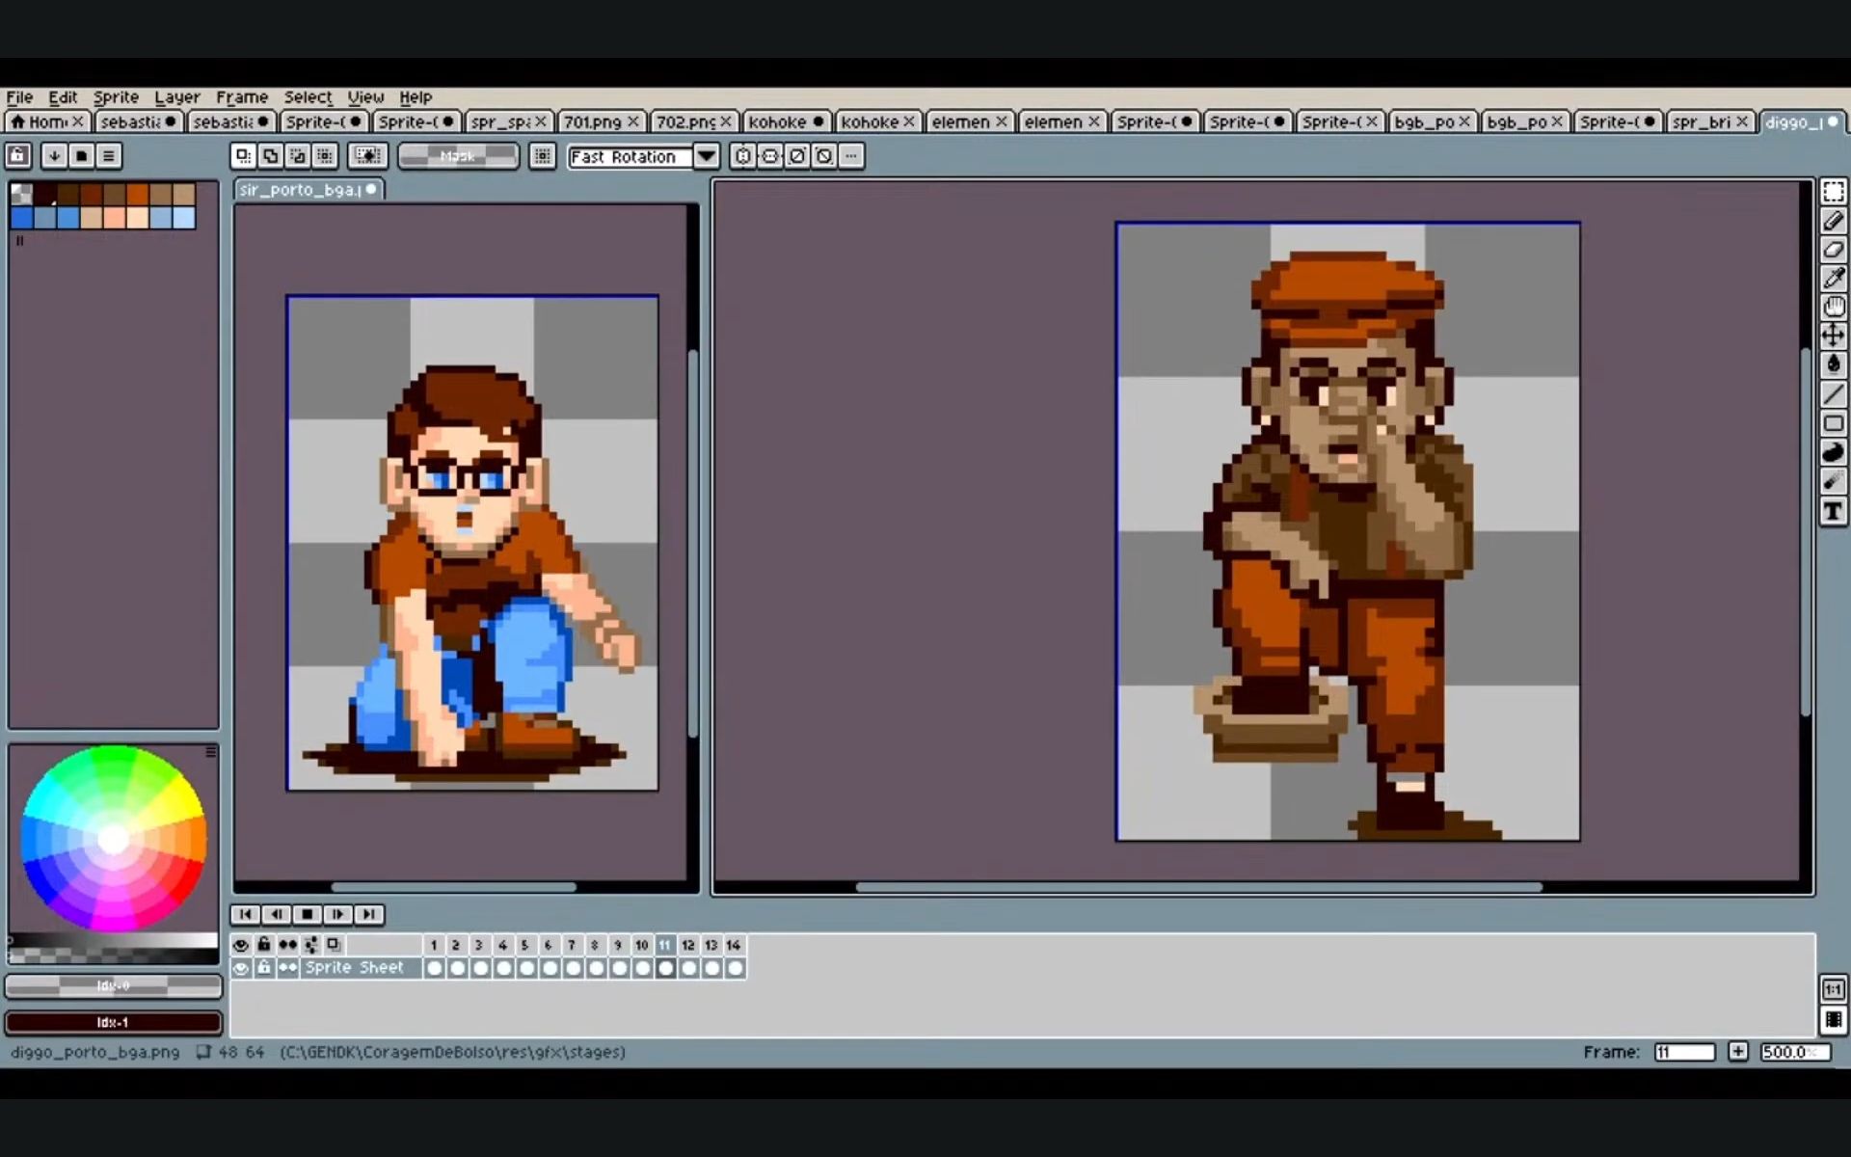The width and height of the screenshot is (1851, 1157).
Task: Select the Text tool
Action: click(1833, 512)
